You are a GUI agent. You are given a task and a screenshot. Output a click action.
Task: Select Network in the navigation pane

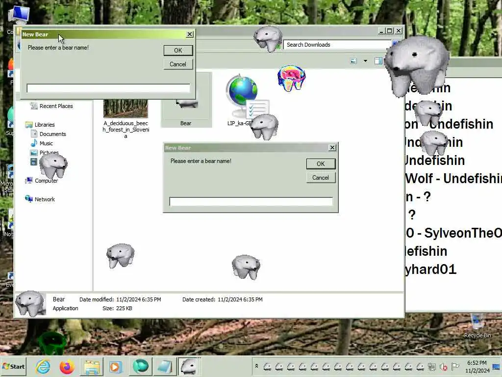(40, 199)
